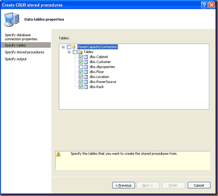Check the dbo.dtproperties checkbox
This screenshot has height=196, width=218.
coord(81,67)
